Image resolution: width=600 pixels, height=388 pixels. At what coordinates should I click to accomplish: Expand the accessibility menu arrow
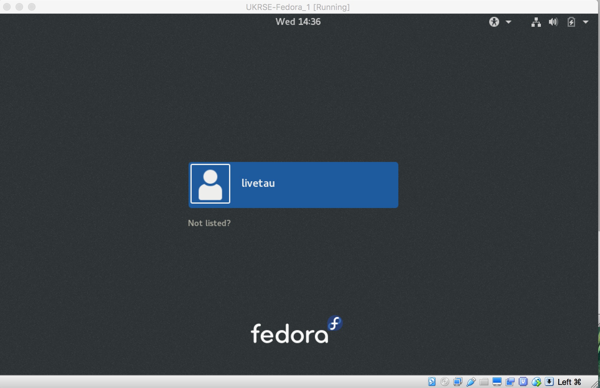tap(509, 22)
